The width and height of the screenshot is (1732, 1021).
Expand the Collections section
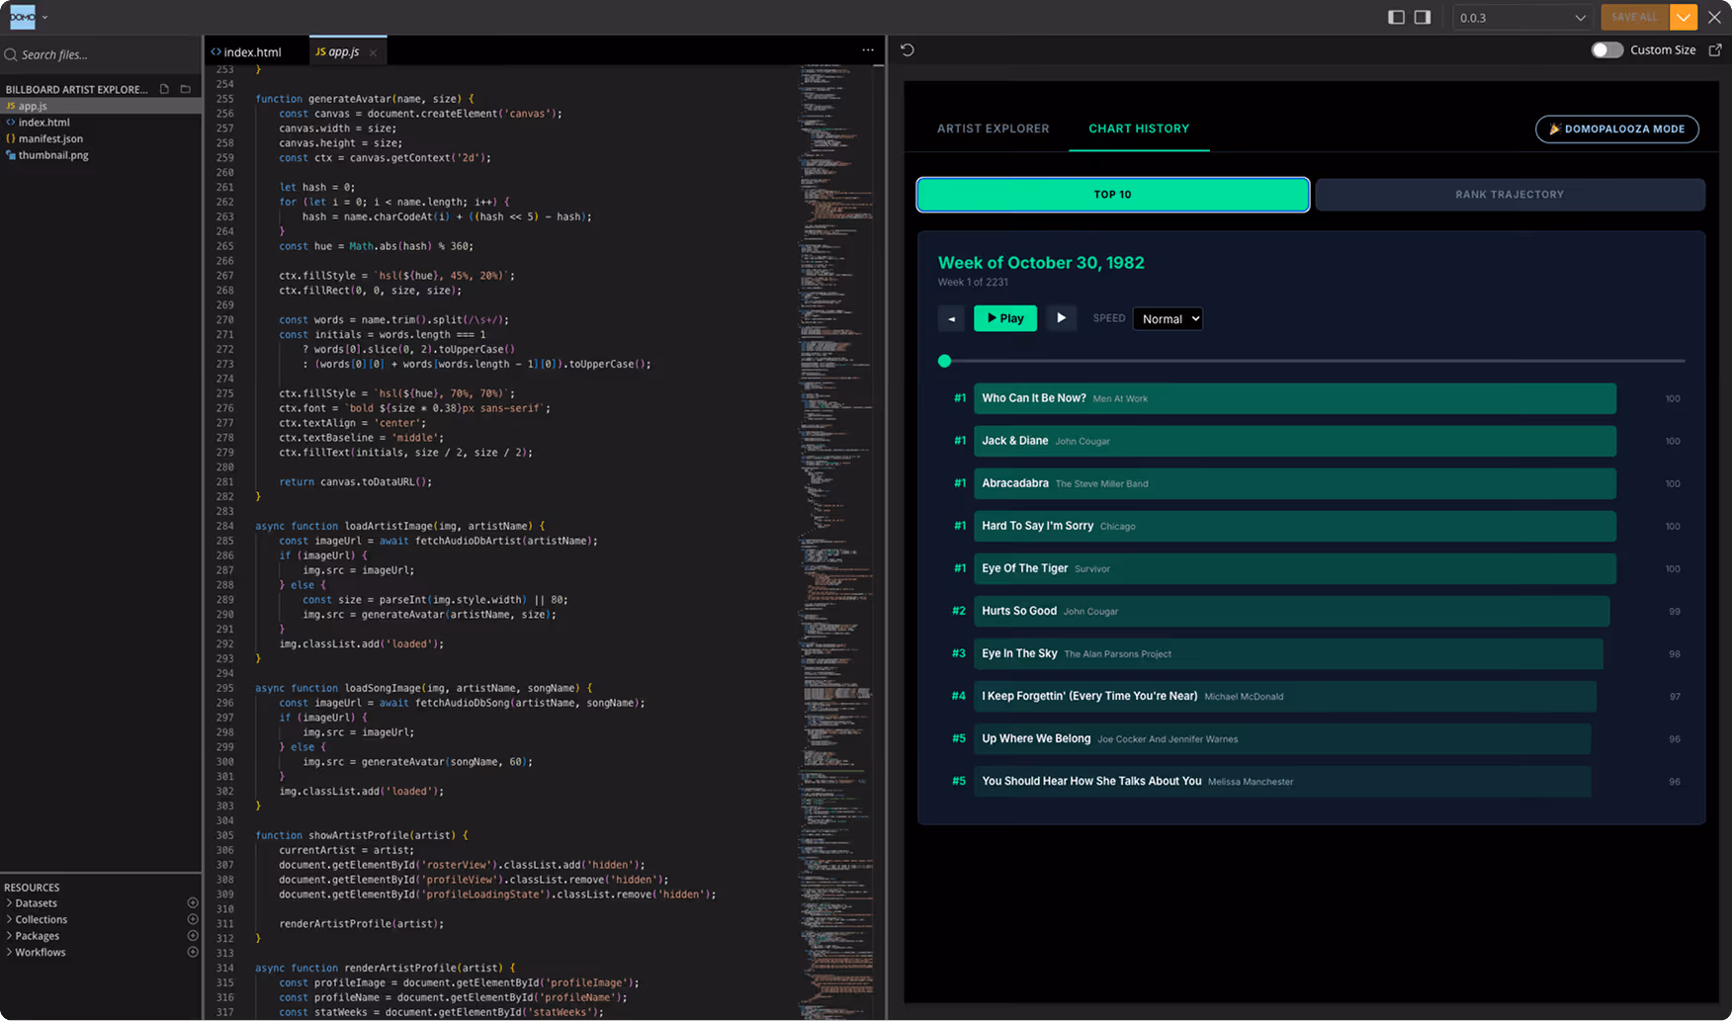pyautogui.click(x=41, y=919)
